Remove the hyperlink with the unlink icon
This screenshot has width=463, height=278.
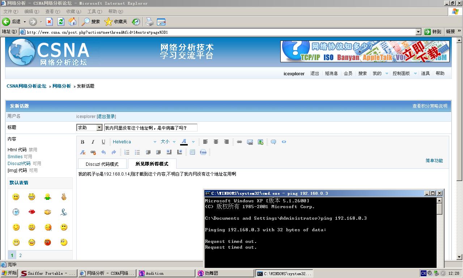pyautogui.click(x=93, y=152)
